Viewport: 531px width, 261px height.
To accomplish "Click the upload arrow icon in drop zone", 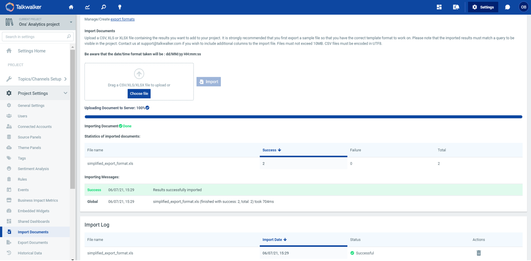I will point(139,74).
